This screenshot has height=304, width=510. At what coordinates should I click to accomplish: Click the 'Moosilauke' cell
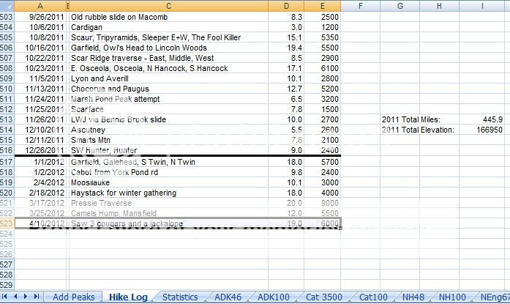tap(168, 182)
